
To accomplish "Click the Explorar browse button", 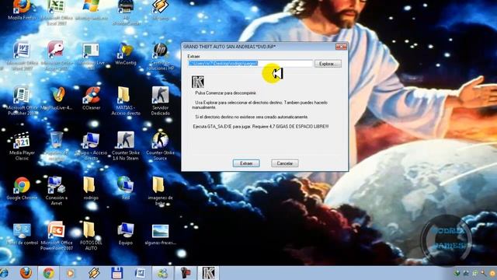I will tap(328, 64).
